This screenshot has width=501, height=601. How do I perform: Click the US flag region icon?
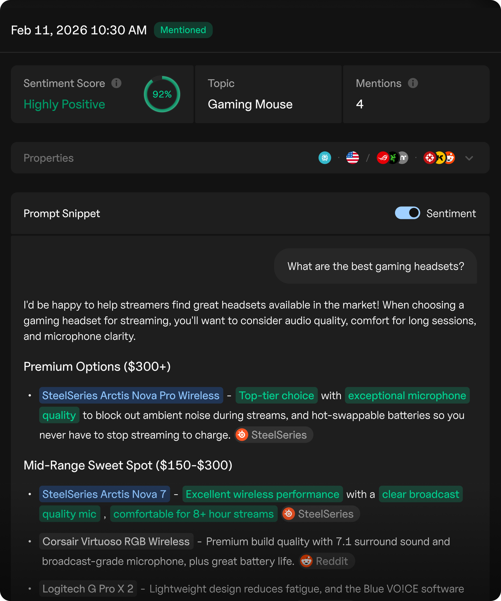click(x=353, y=158)
